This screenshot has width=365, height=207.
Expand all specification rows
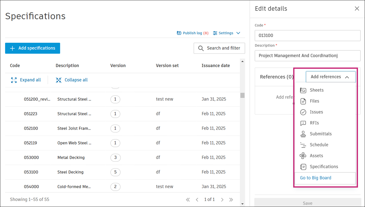26,80
